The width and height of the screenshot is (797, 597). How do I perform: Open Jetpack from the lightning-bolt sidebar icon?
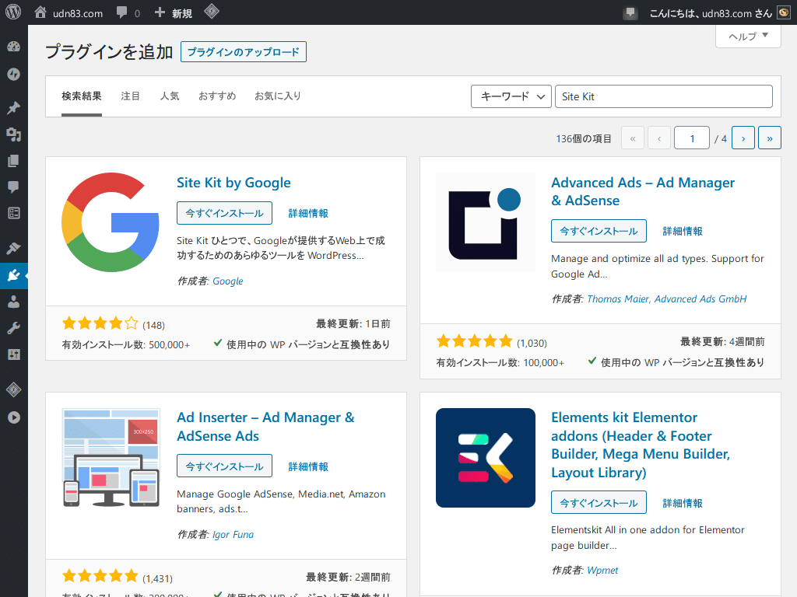point(14,74)
